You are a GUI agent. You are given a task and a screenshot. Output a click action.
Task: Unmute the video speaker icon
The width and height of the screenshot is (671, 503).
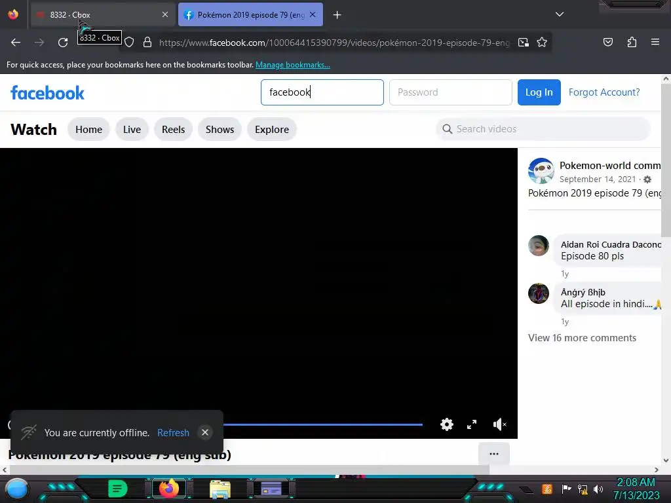[x=499, y=424]
